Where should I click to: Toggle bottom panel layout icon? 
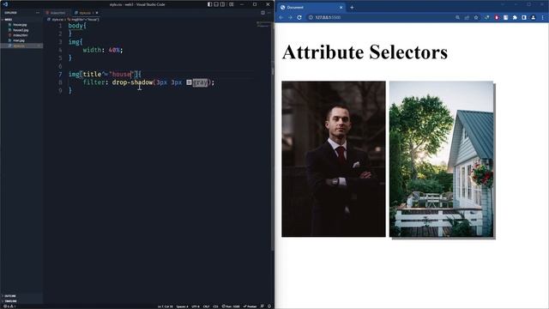(216, 4)
